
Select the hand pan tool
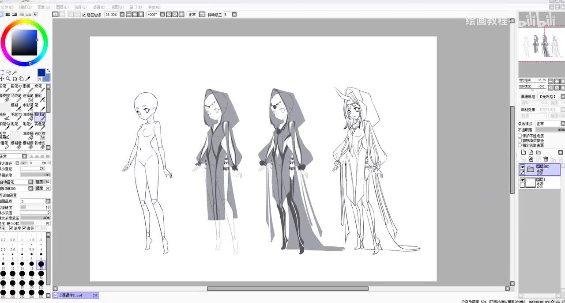pos(21,79)
